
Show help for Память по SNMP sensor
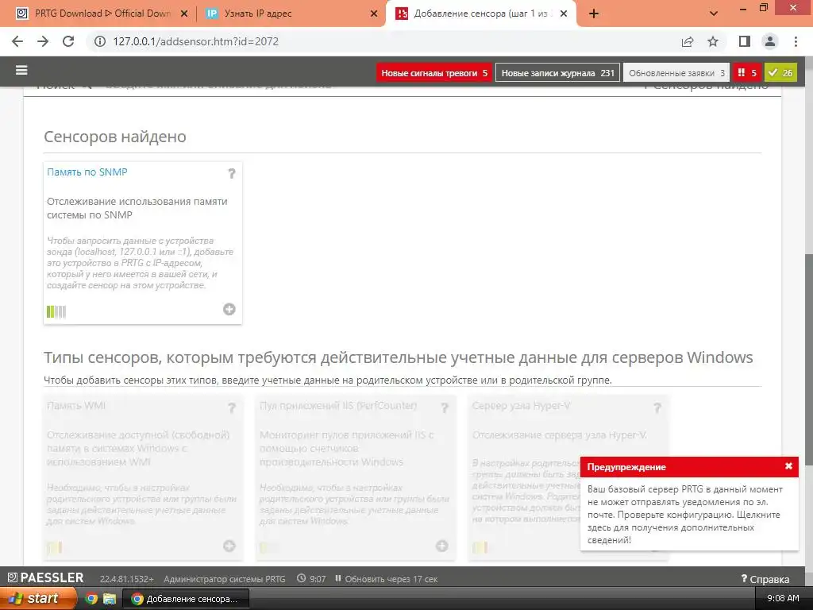pos(232,173)
